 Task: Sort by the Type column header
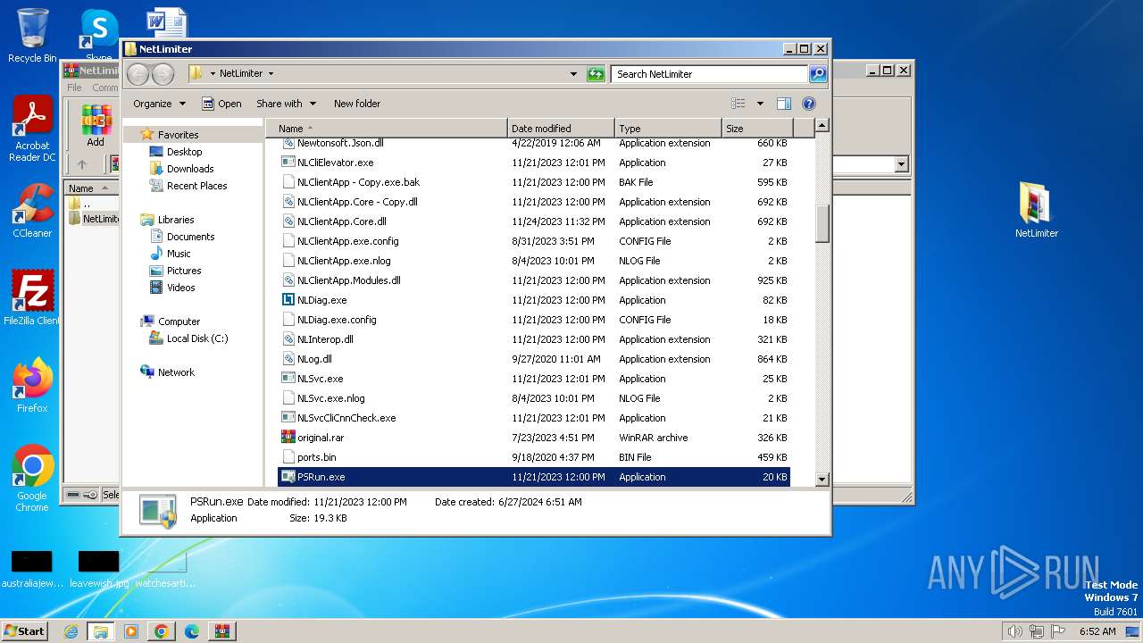pos(668,129)
